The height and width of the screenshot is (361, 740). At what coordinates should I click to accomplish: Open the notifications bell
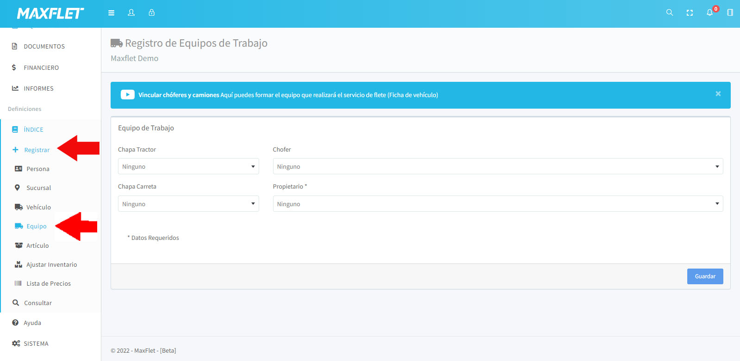pyautogui.click(x=709, y=13)
